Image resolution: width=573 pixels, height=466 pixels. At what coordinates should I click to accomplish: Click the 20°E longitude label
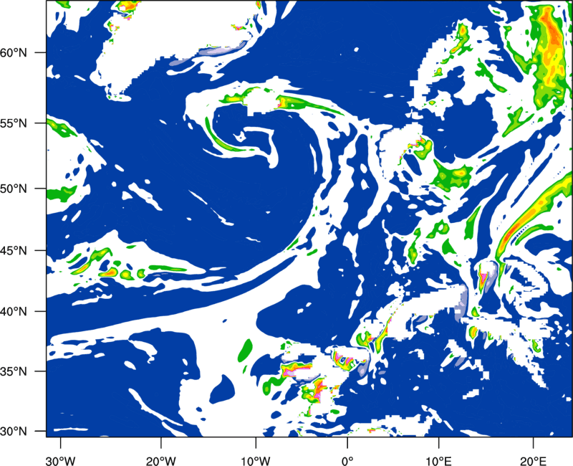point(533,461)
